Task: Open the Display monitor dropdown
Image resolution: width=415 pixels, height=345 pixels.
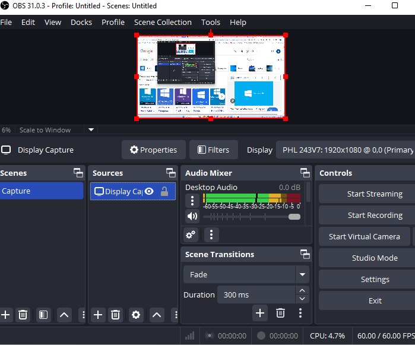Action: pos(346,150)
